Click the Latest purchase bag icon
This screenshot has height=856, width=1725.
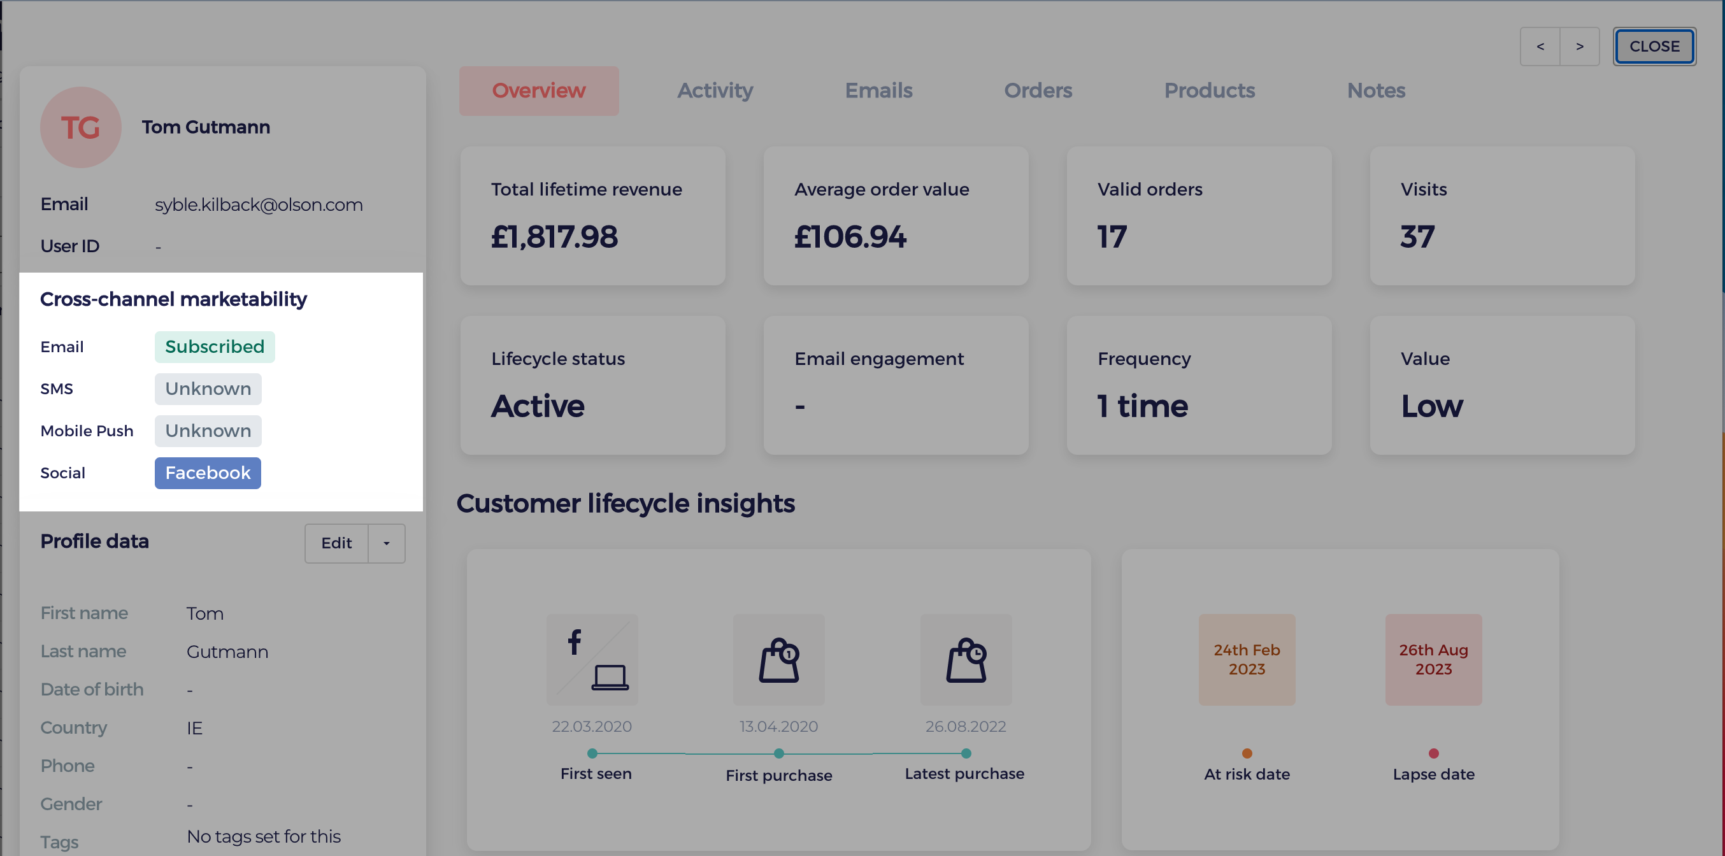point(966,659)
